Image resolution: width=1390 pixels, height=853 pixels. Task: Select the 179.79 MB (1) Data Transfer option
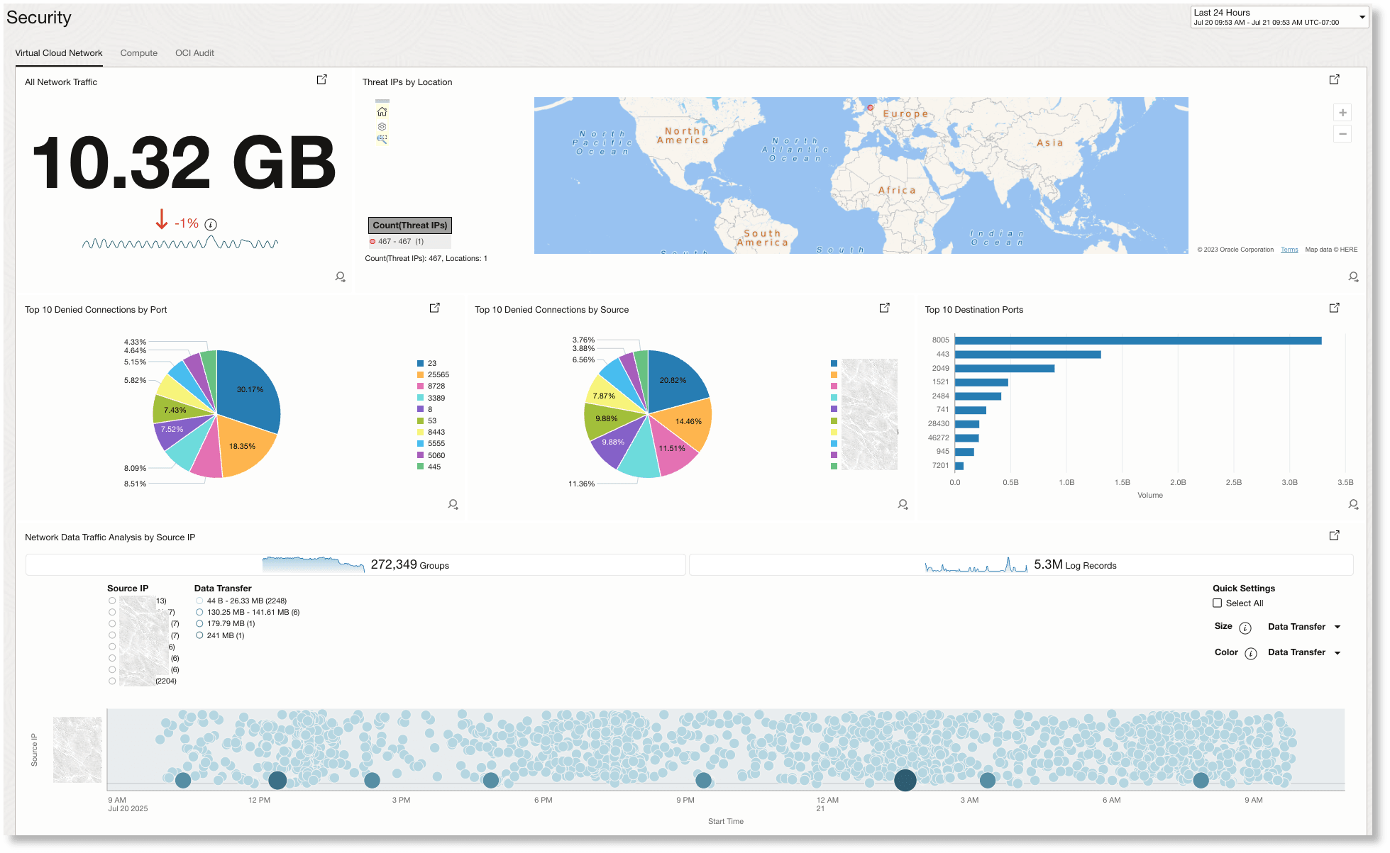[x=199, y=623]
